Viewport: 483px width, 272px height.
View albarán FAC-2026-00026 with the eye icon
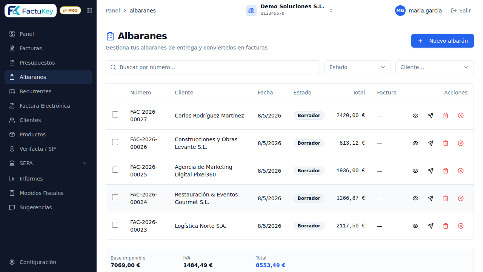click(x=415, y=143)
